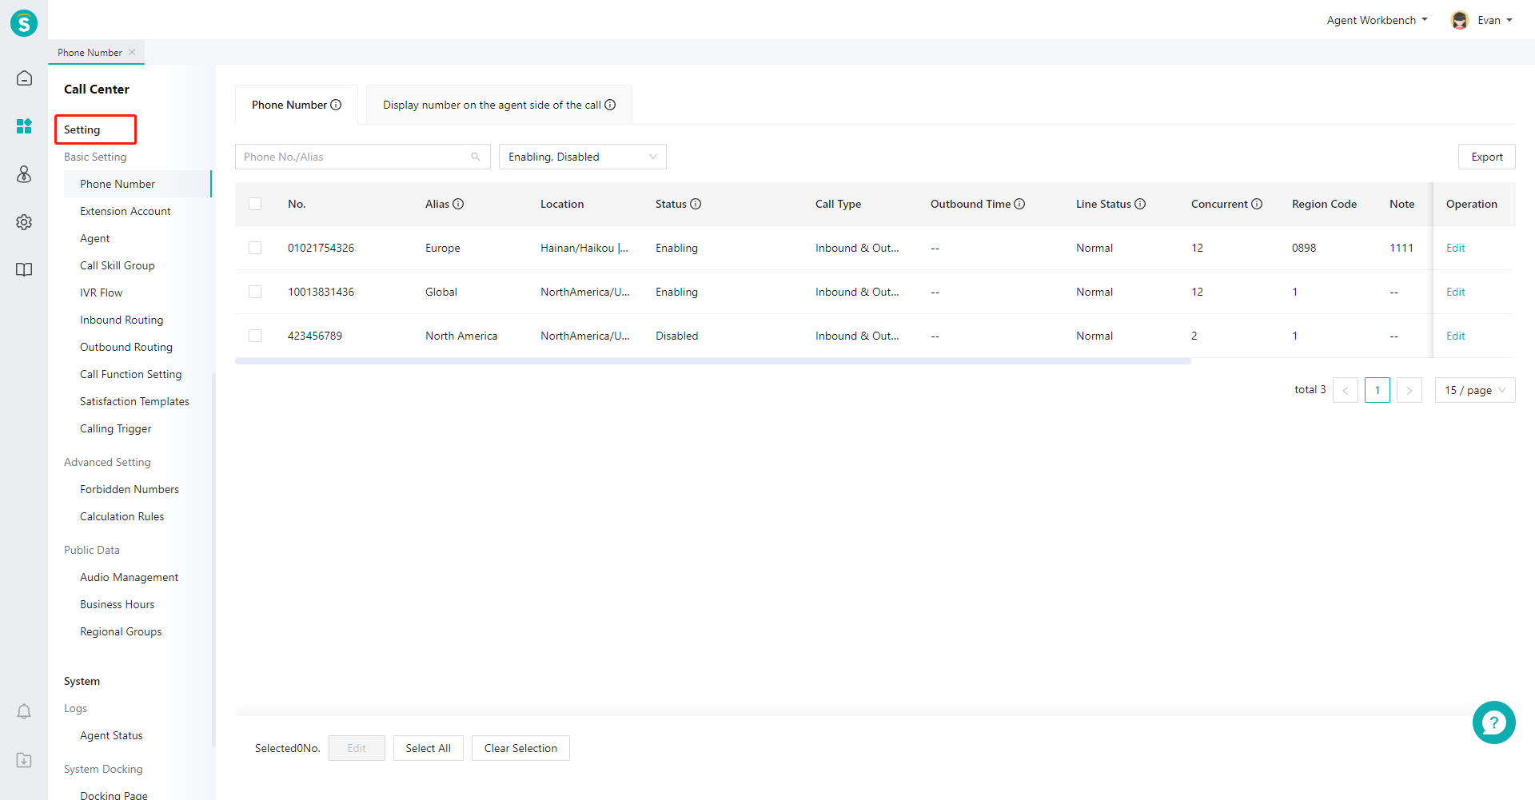Open the home icon in left sidebar
The image size is (1535, 800).
point(24,78)
